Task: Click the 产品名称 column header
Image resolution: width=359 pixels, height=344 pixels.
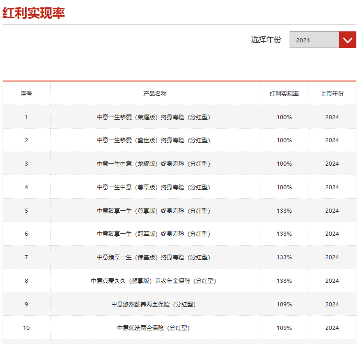Action: (155, 94)
